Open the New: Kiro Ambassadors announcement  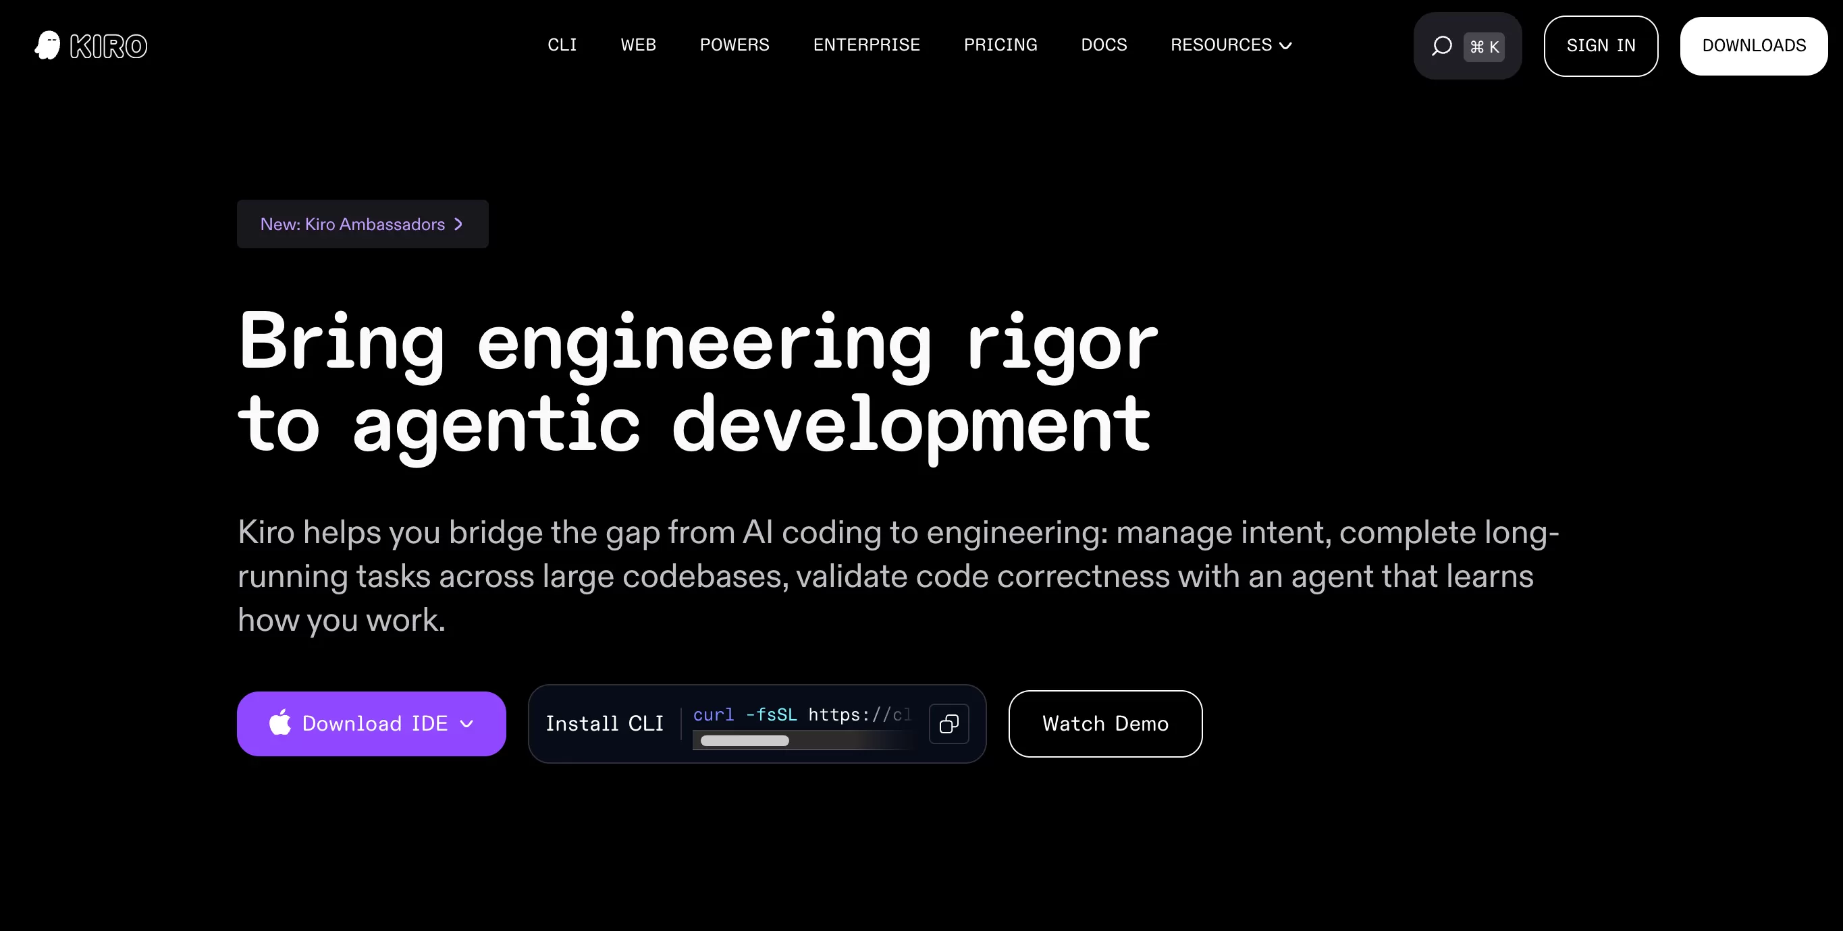click(x=363, y=224)
